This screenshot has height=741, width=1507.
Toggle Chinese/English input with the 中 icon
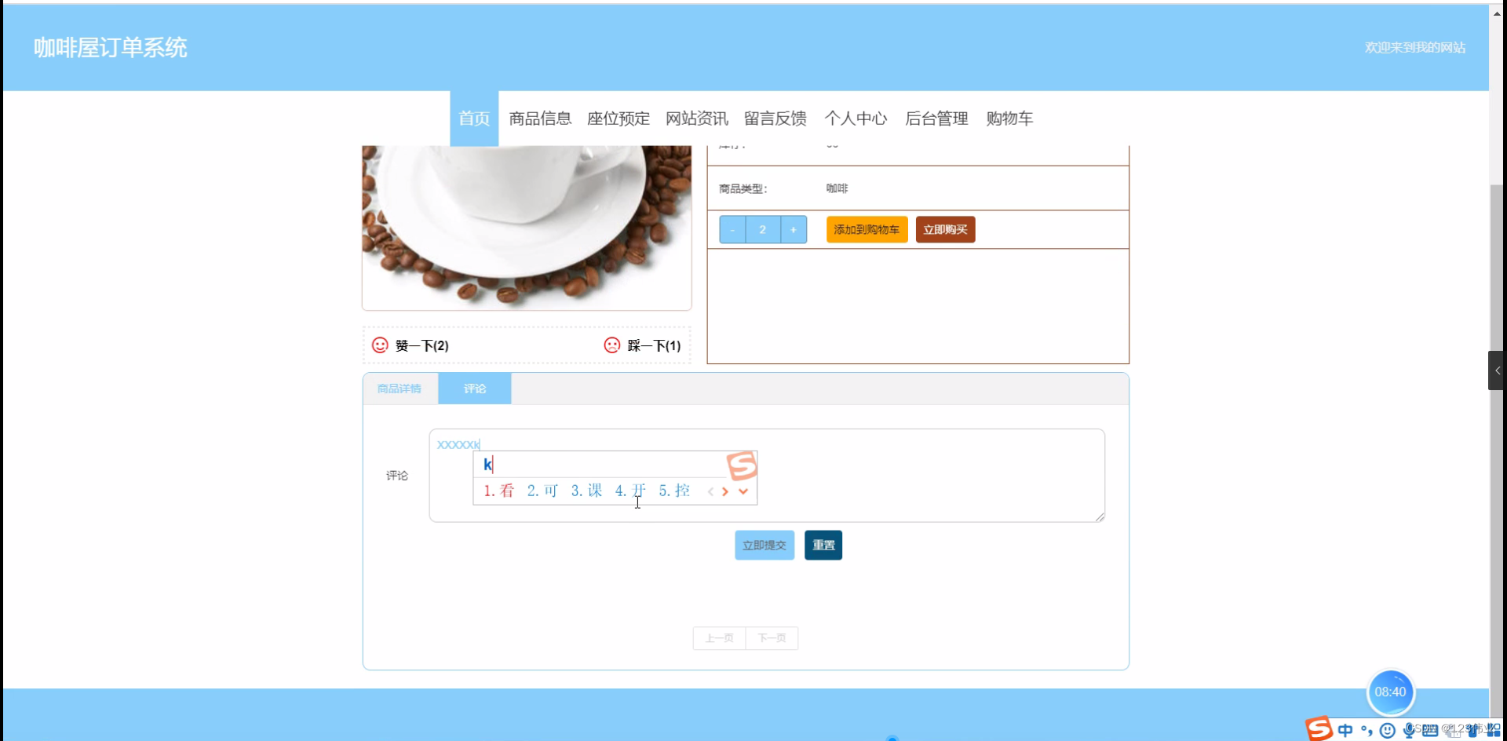click(1344, 730)
